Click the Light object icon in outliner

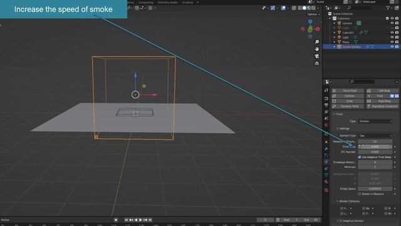point(340,37)
